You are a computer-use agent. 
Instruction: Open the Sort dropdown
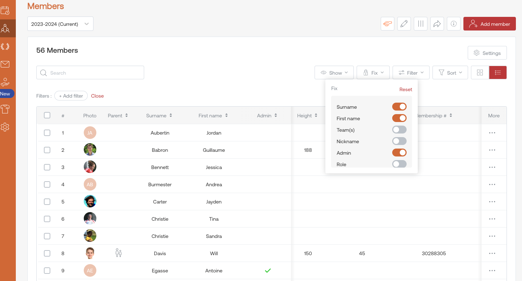pyautogui.click(x=450, y=72)
